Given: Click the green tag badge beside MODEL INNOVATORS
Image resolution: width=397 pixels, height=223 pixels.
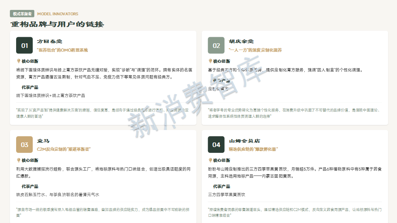Looking at the screenshot, I should pos(22,14).
